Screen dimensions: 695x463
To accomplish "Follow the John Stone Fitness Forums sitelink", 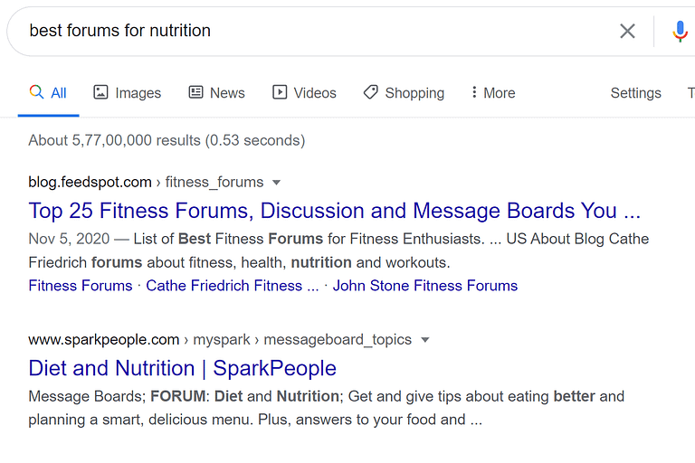I will [425, 286].
